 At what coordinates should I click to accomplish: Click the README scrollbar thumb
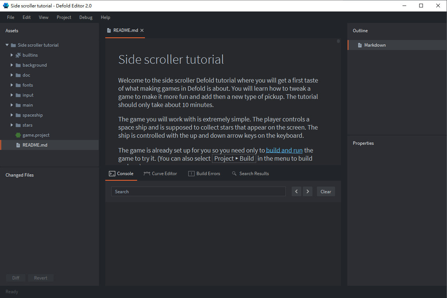point(338,41)
